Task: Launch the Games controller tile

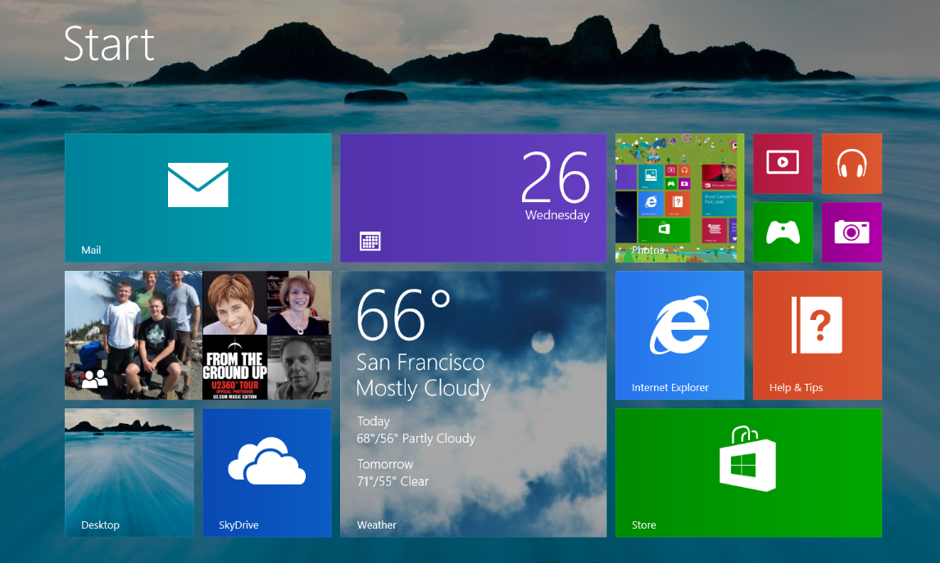Action: point(783,232)
